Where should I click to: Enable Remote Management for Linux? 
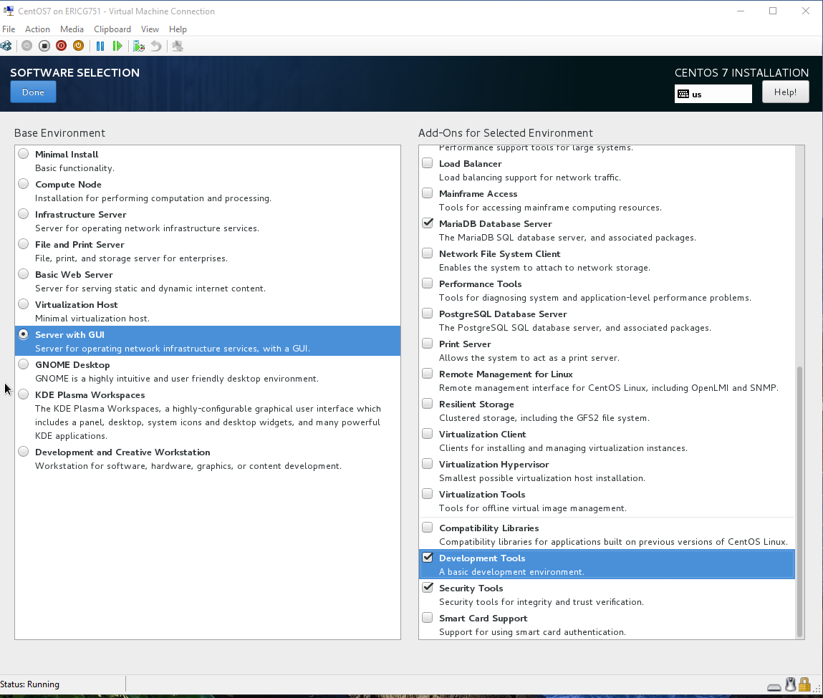[428, 374]
